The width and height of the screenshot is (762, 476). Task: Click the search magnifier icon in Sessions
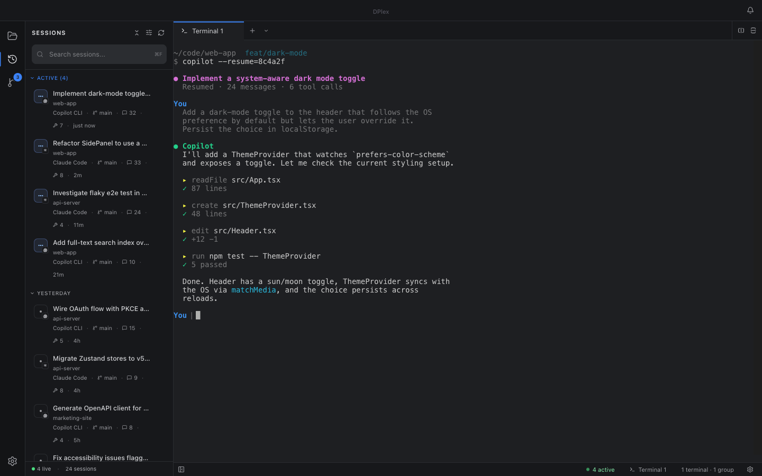click(x=40, y=54)
